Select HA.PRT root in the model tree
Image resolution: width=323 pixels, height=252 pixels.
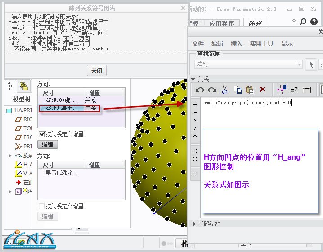point(19,110)
